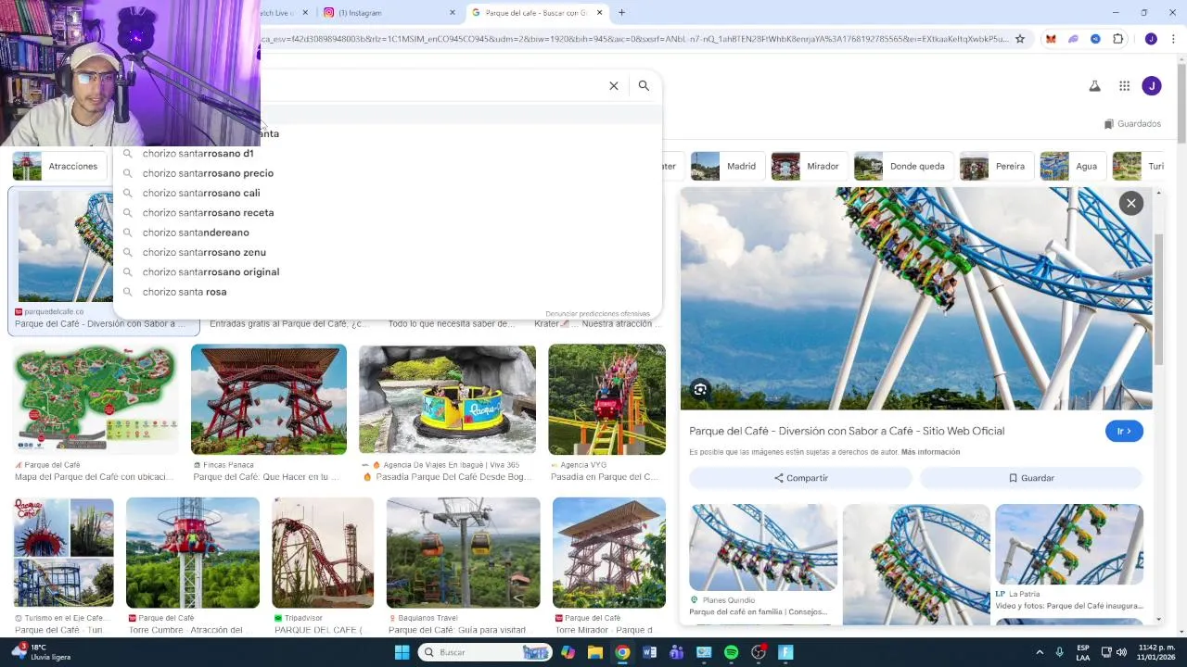
Task: Select the suggestion chorizo santarrosano receta
Action: click(388, 212)
